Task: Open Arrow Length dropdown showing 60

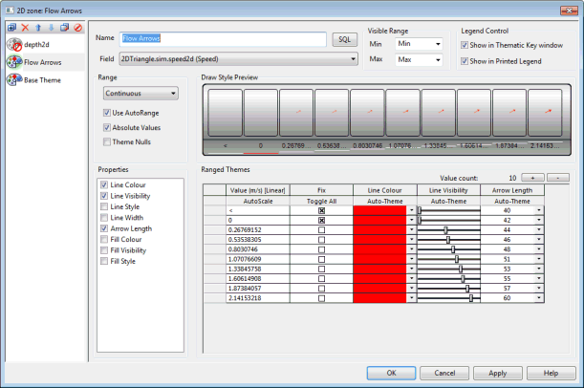Action: coord(539,298)
